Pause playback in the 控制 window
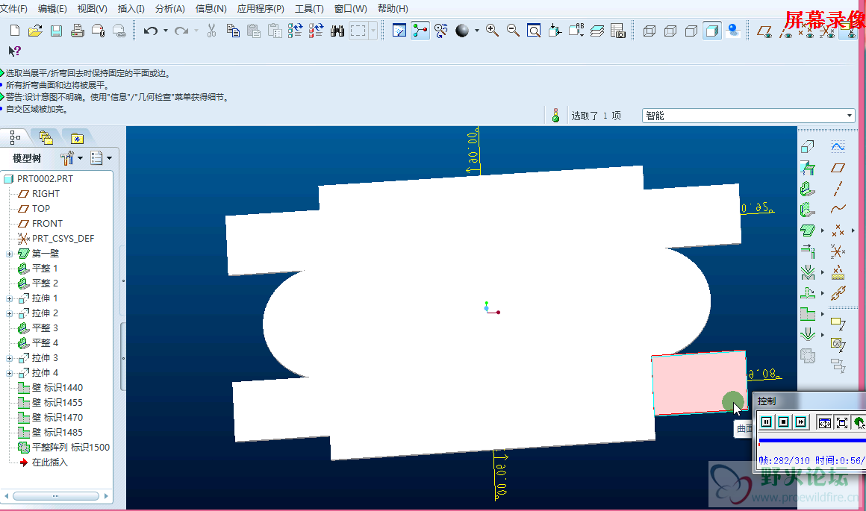Viewport: 866px width, 511px height. pyautogui.click(x=766, y=422)
